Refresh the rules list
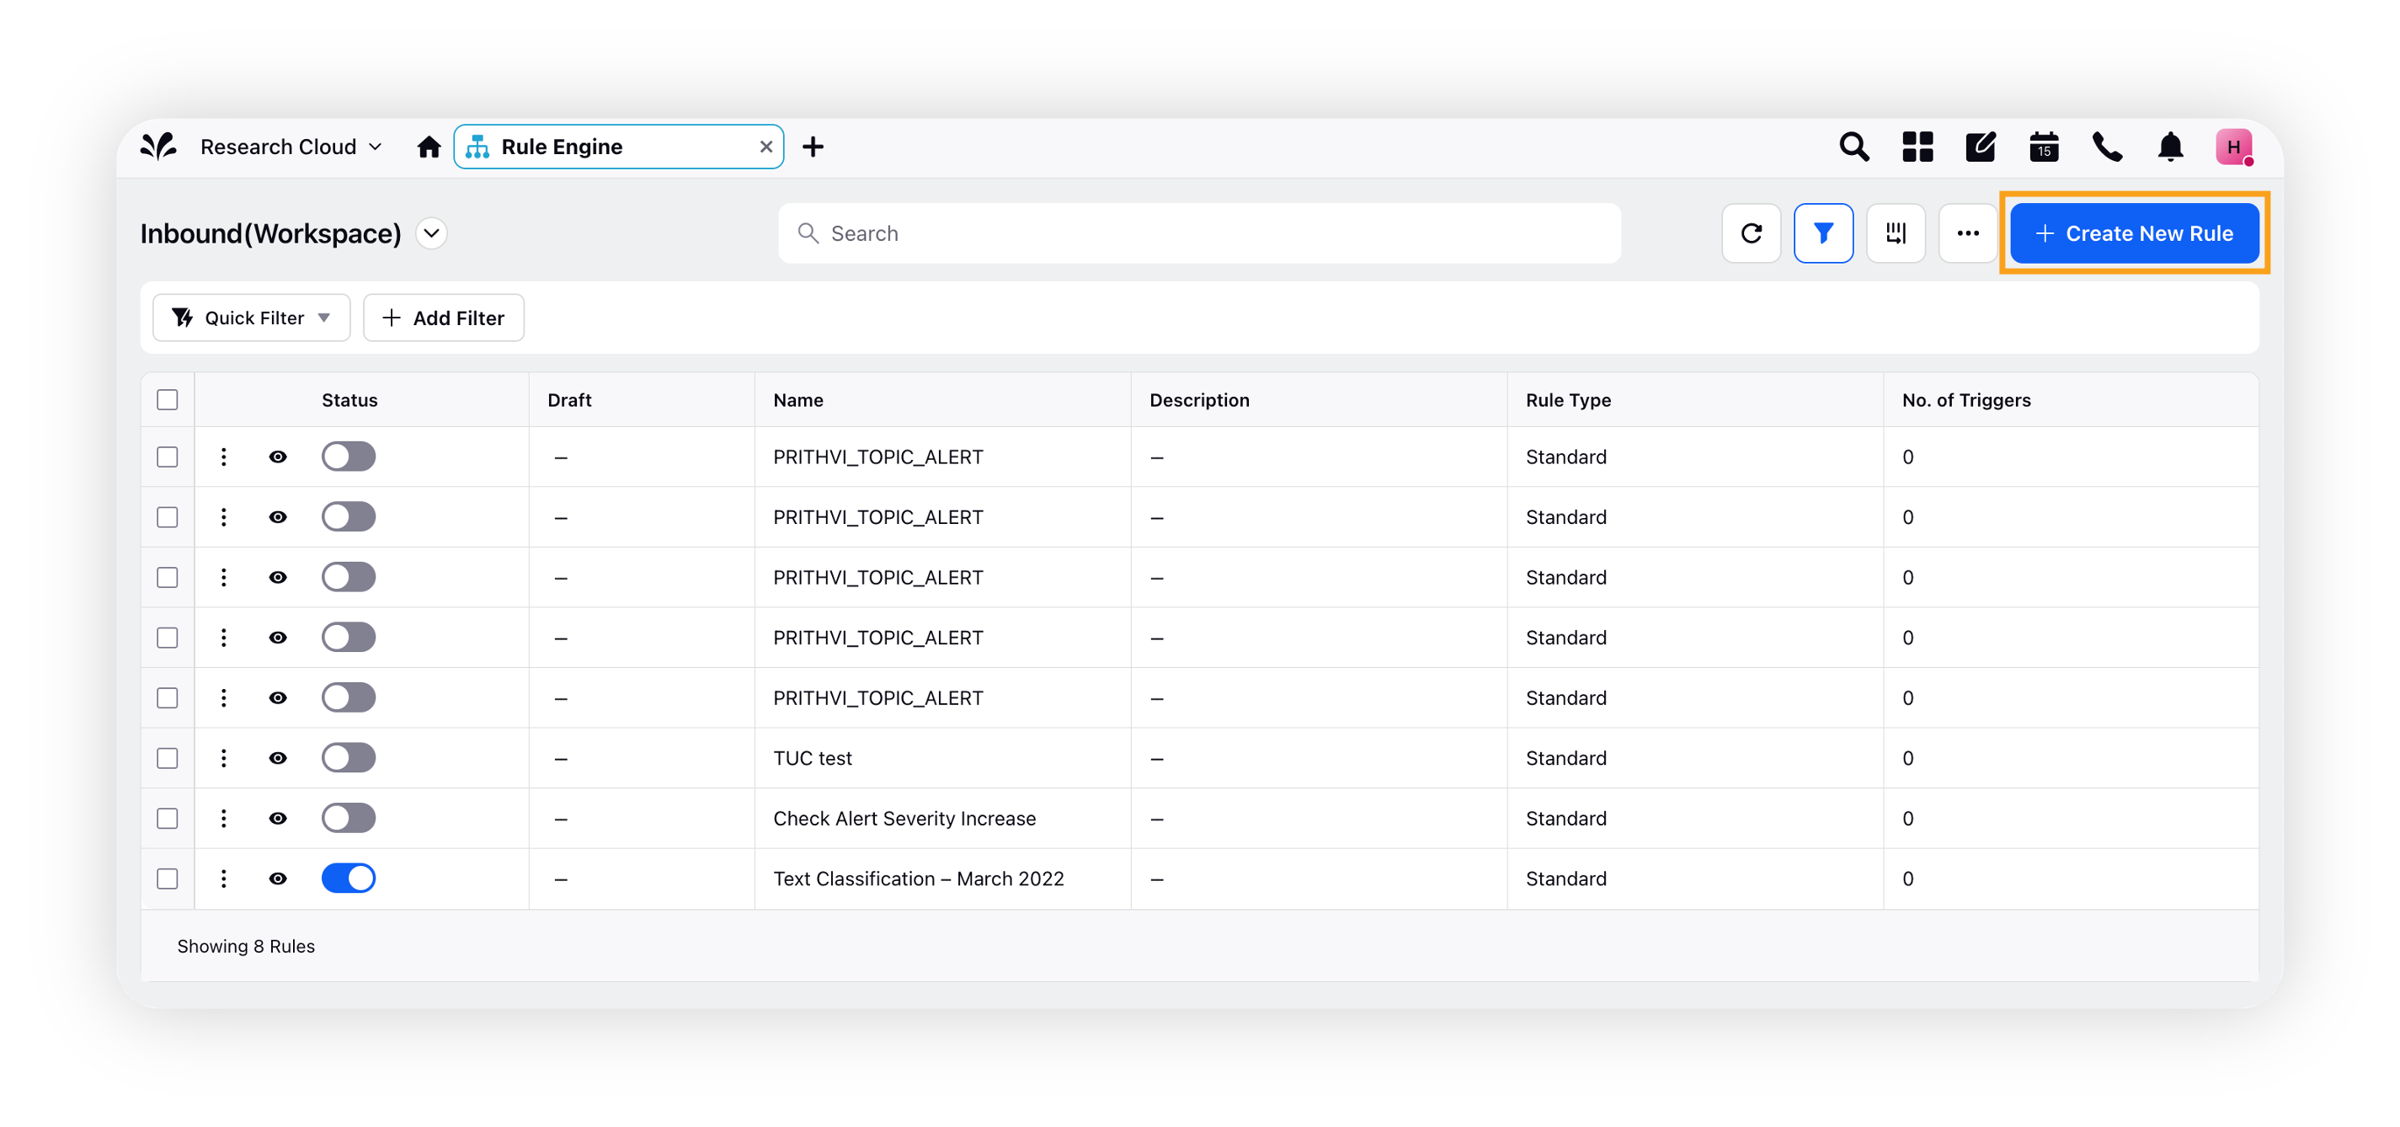The height and width of the screenshot is (1127, 2400). click(x=1752, y=233)
